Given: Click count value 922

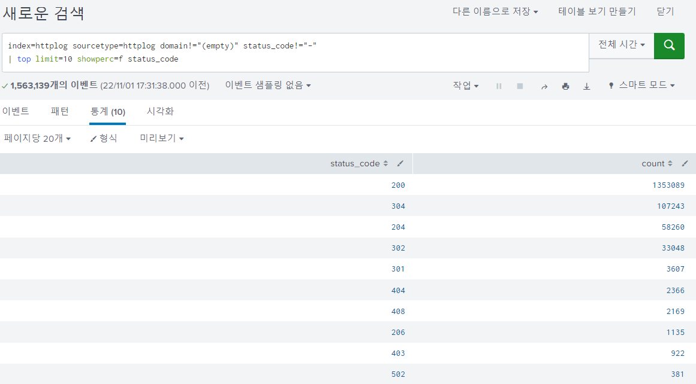Looking at the screenshot, I should 678,353.
